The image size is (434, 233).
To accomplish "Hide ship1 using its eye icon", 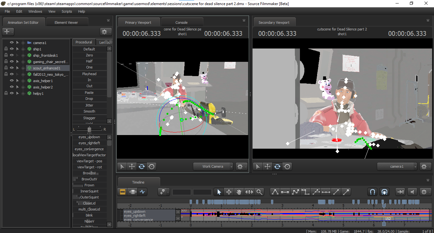I will 12,49.
